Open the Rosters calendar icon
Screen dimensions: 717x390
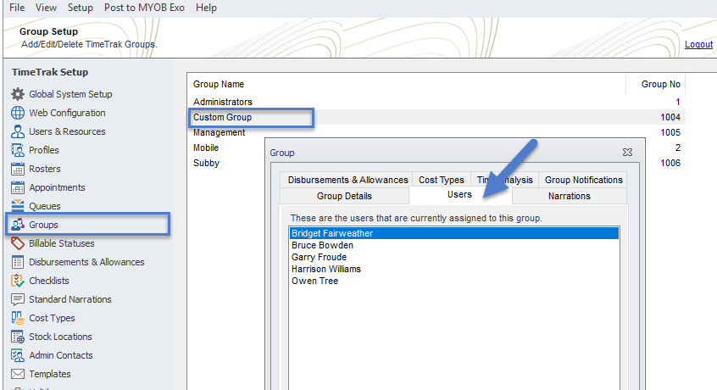tap(17, 169)
